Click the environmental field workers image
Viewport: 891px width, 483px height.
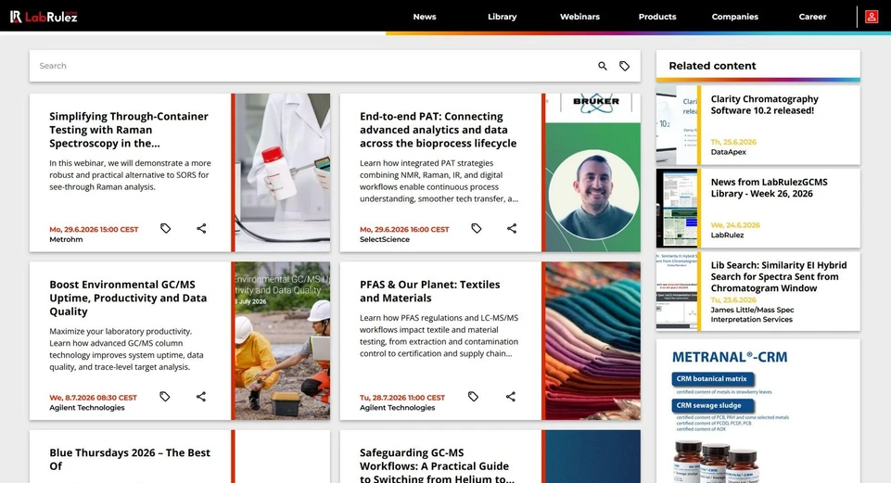[x=283, y=340]
